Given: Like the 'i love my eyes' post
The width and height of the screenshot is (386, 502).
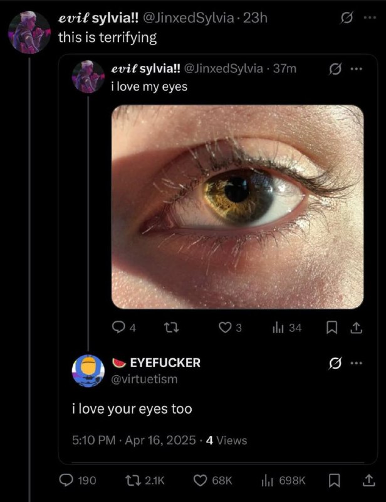Looking at the screenshot, I should coord(225,328).
